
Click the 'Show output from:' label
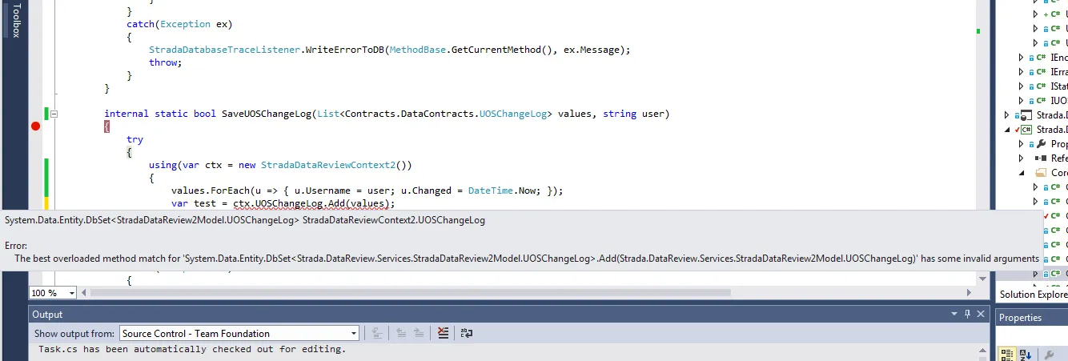coord(74,333)
